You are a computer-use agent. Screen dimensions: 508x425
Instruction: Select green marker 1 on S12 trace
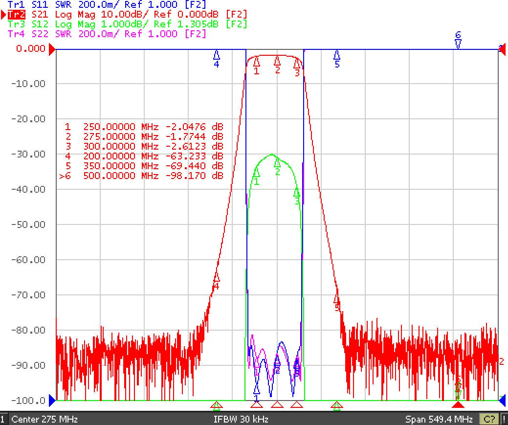click(x=257, y=176)
